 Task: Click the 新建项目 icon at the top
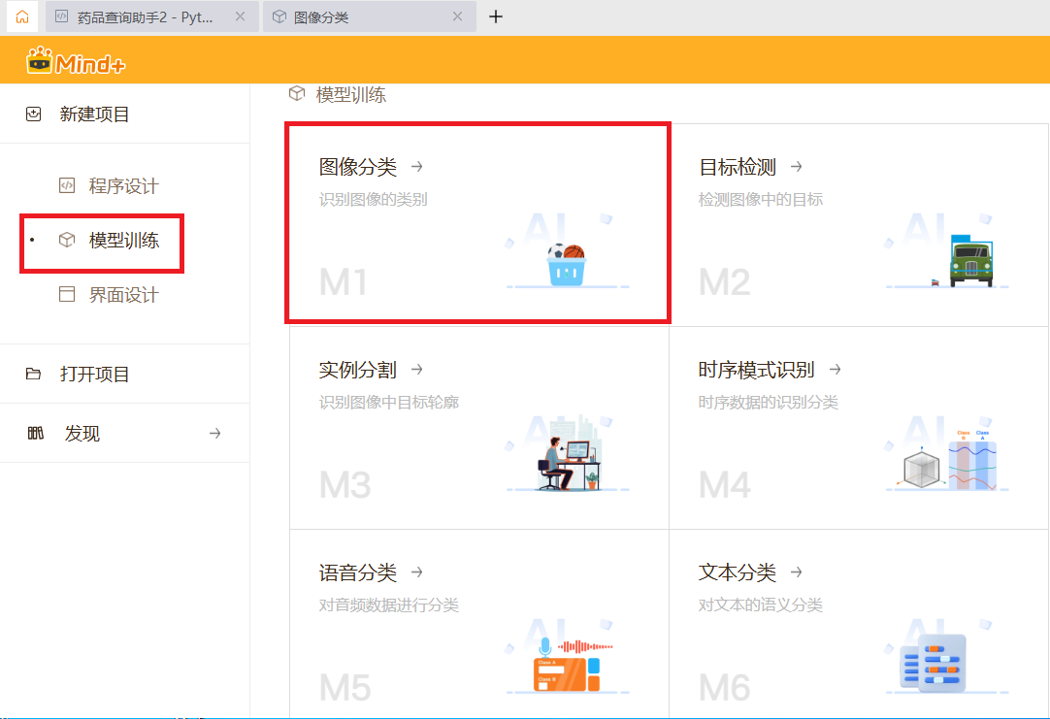click(x=33, y=114)
